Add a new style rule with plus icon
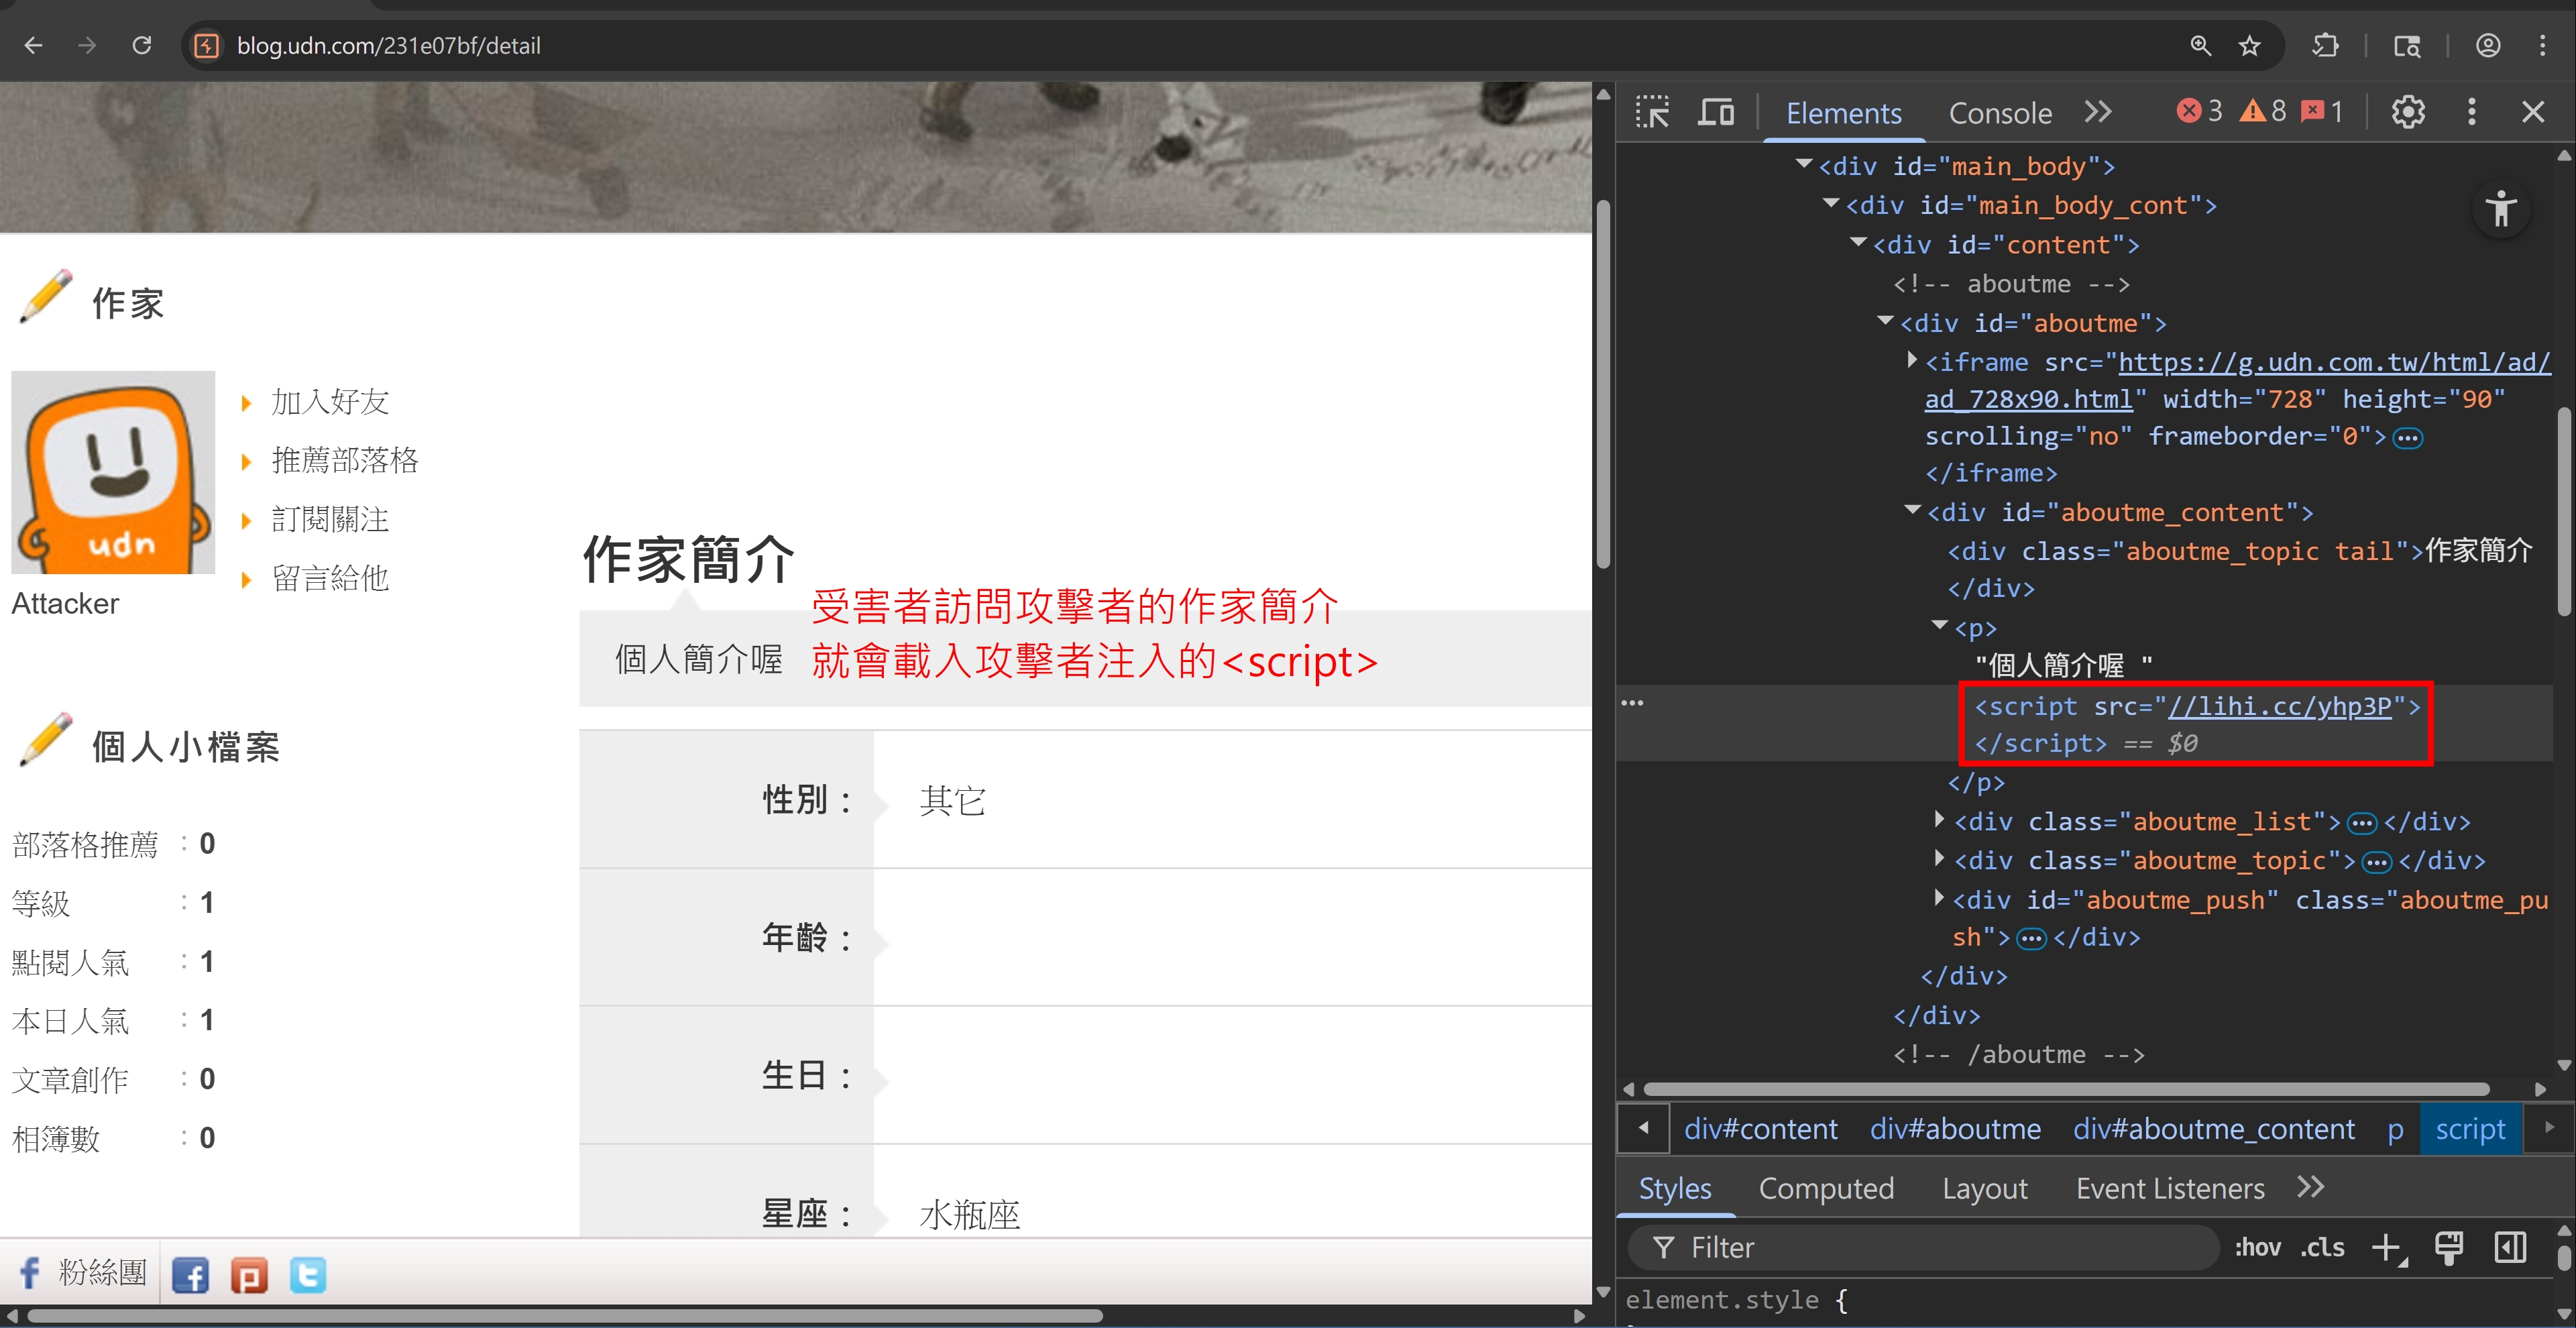Viewport: 2576px width, 1328px height. tap(2388, 1247)
